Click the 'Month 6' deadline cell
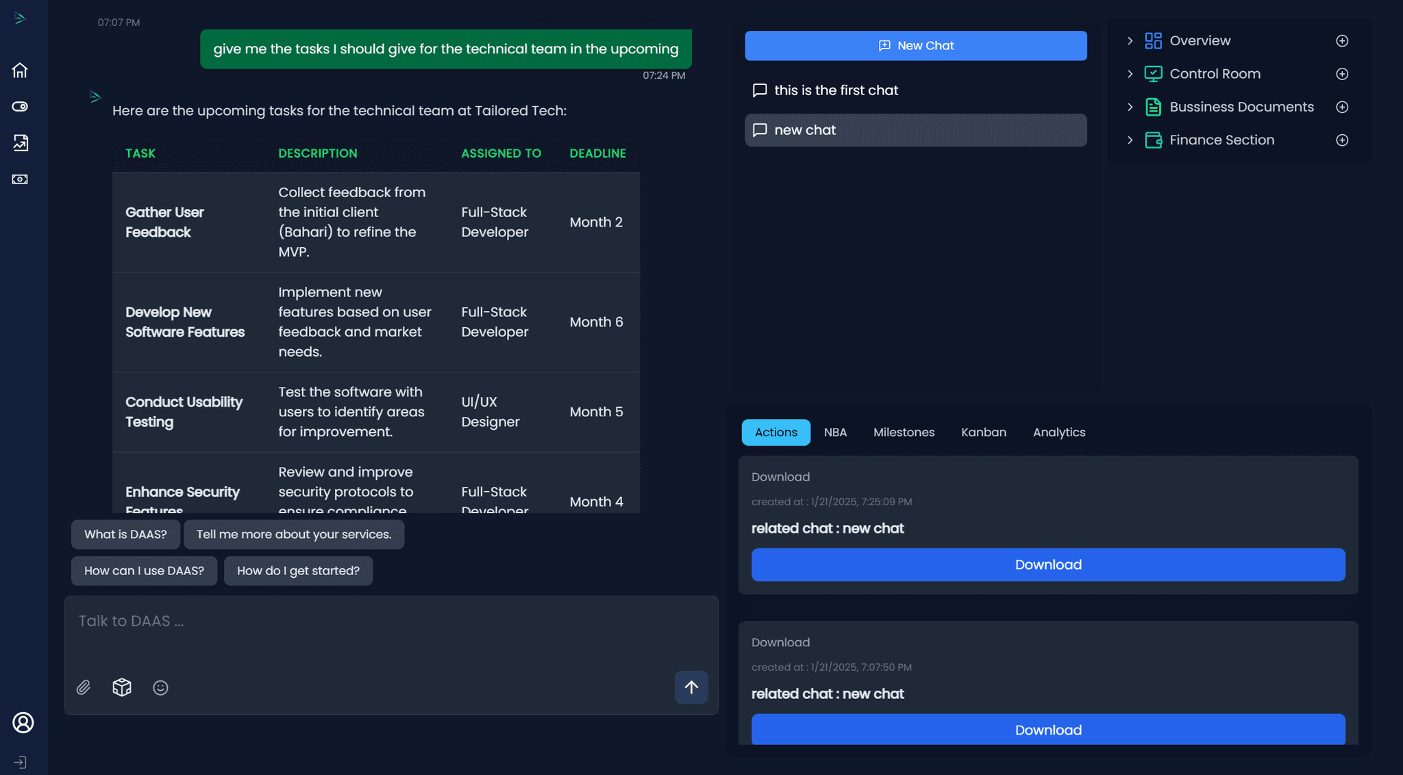 click(596, 322)
